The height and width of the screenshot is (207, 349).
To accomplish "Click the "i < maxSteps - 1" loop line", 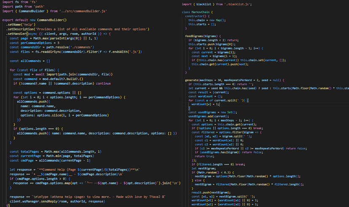I will tap(221, 120).
